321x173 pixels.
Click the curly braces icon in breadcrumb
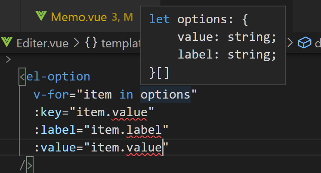(x=90, y=43)
